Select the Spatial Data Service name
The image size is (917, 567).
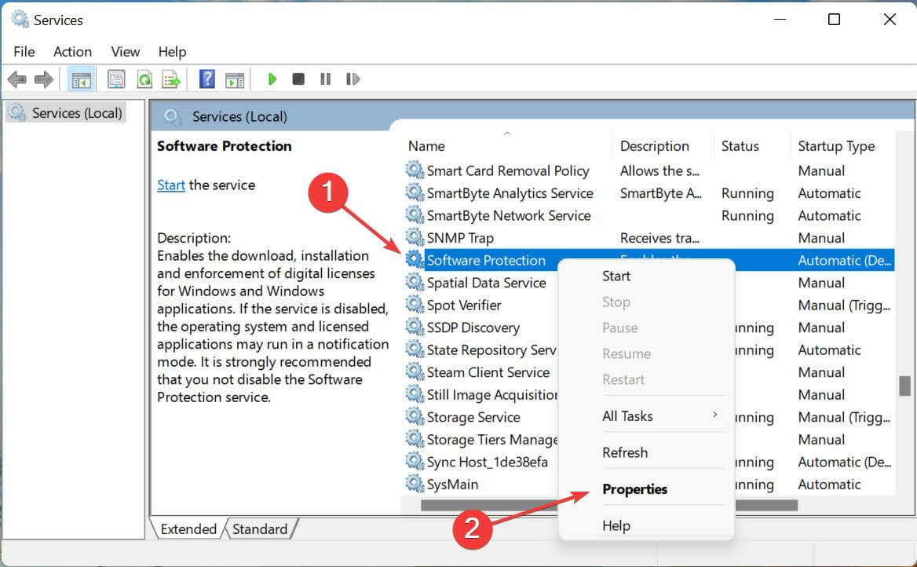tap(487, 283)
